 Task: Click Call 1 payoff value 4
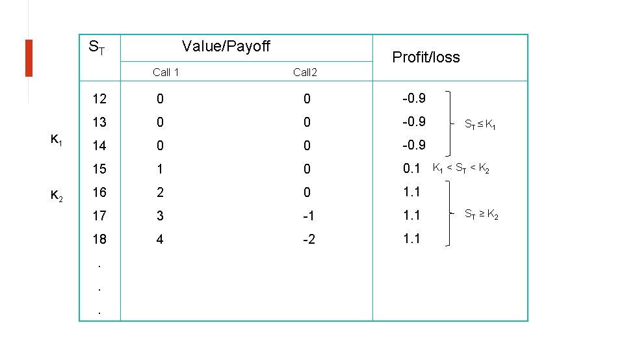(160, 239)
